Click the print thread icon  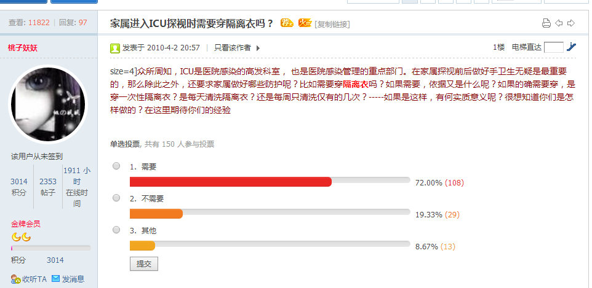click(x=546, y=24)
